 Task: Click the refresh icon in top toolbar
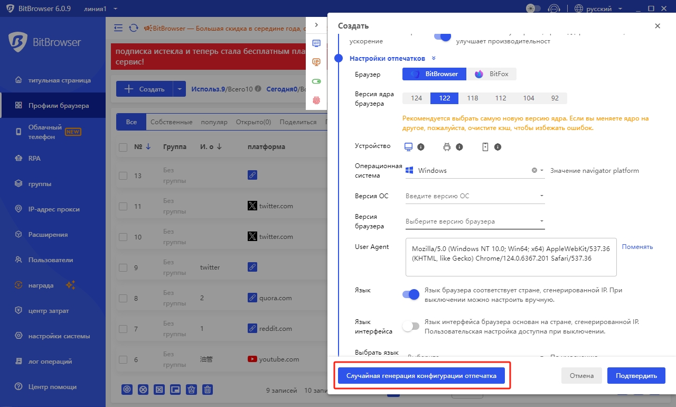pyautogui.click(x=134, y=27)
